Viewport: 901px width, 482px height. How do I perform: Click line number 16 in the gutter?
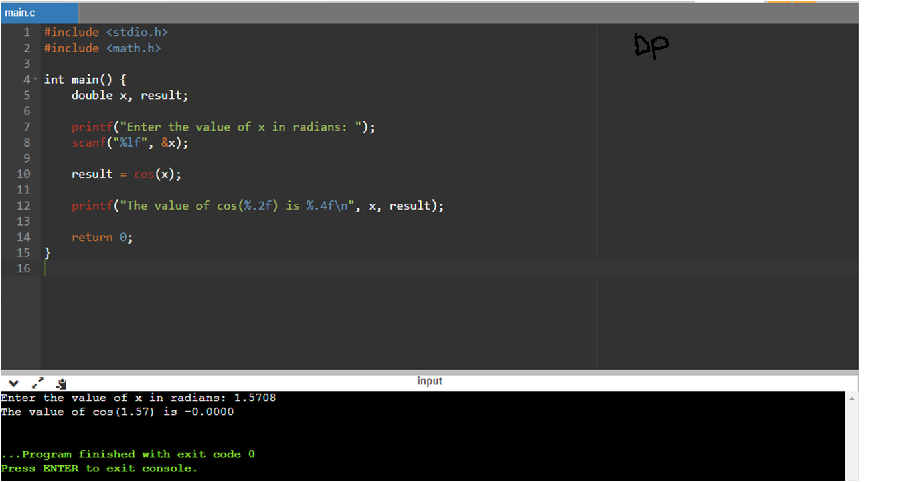click(23, 268)
